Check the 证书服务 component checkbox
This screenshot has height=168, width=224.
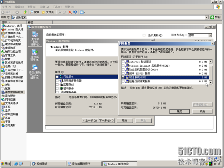(x=57, y=88)
